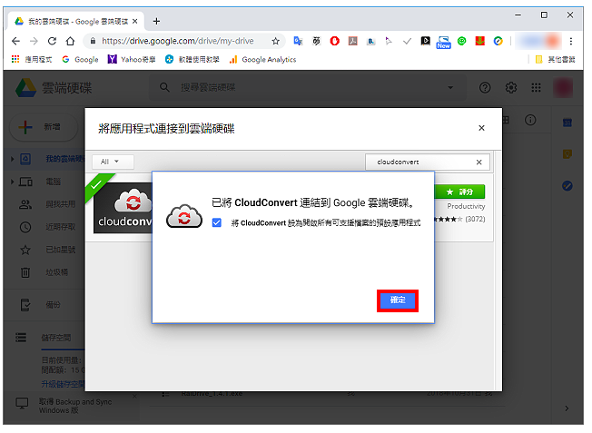Uncheck the set CloudConvert as default checkbox
Screen dimensions: 592x433
tap(217, 222)
